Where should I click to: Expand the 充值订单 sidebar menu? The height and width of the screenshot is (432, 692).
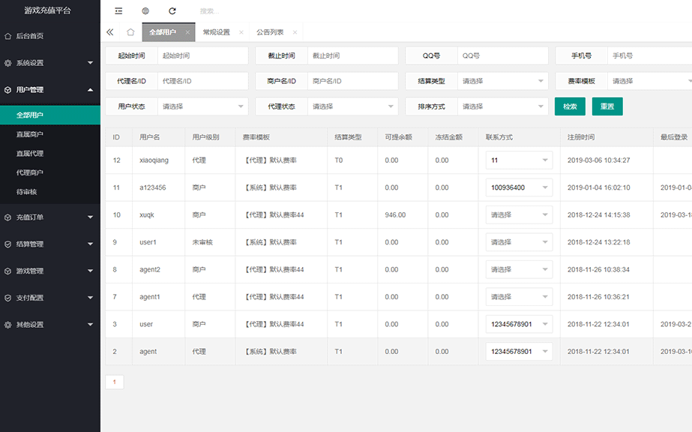[x=49, y=217]
